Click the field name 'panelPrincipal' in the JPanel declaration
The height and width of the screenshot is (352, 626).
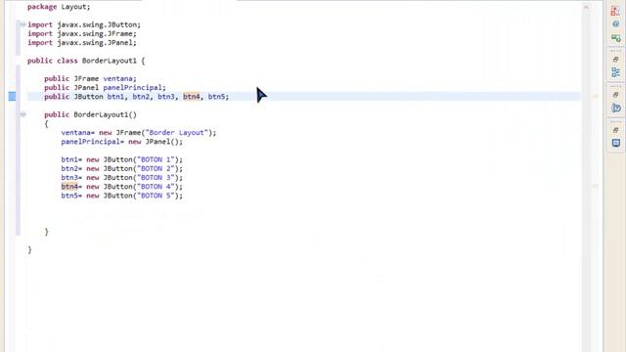coord(133,87)
